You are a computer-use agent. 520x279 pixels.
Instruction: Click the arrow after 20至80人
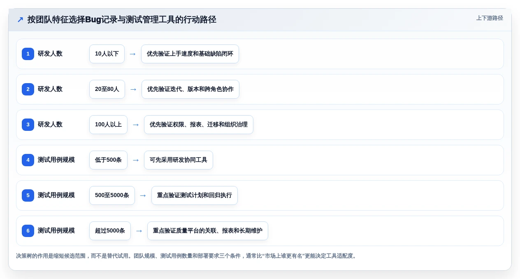133,89
